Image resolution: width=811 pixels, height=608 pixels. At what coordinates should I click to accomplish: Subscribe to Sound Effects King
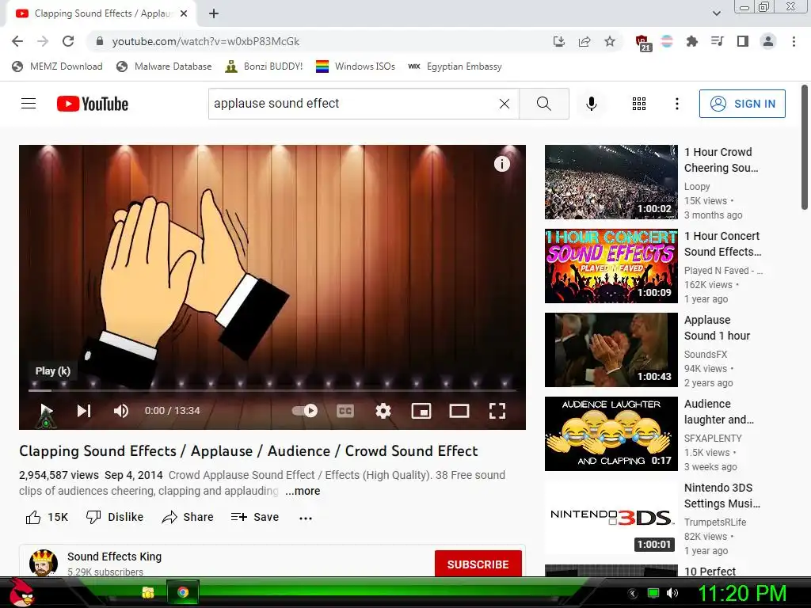tap(478, 564)
